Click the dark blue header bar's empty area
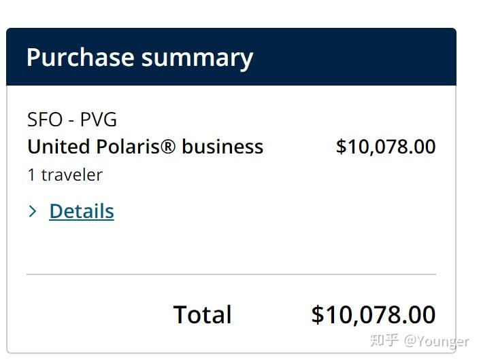Image resolution: width=481 pixels, height=362 pixels. coord(361,57)
